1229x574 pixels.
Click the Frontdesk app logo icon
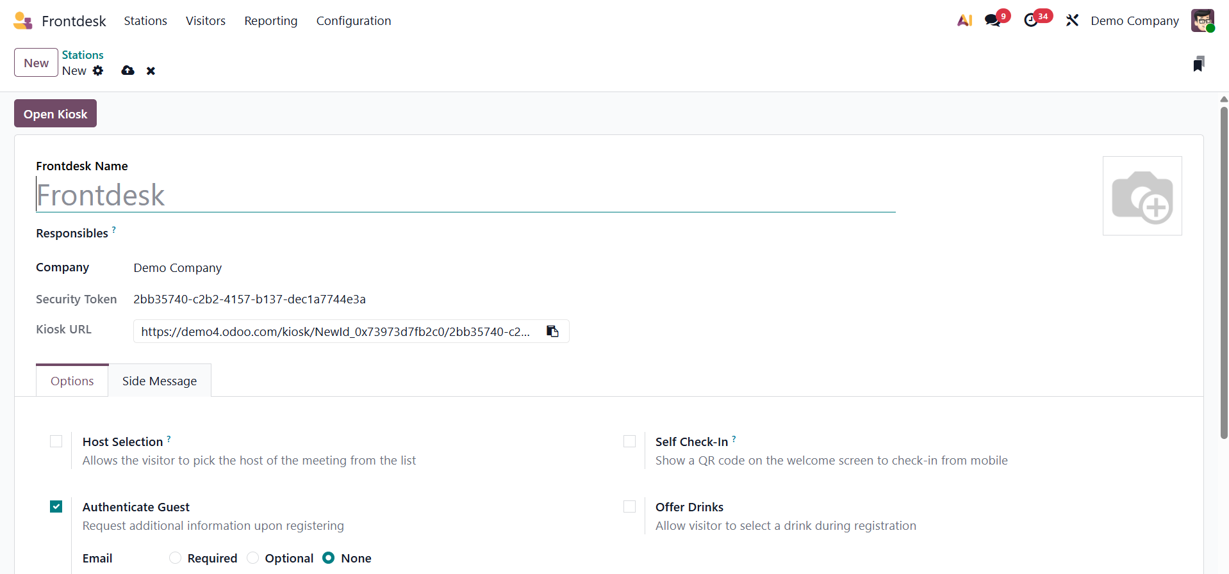click(22, 20)
